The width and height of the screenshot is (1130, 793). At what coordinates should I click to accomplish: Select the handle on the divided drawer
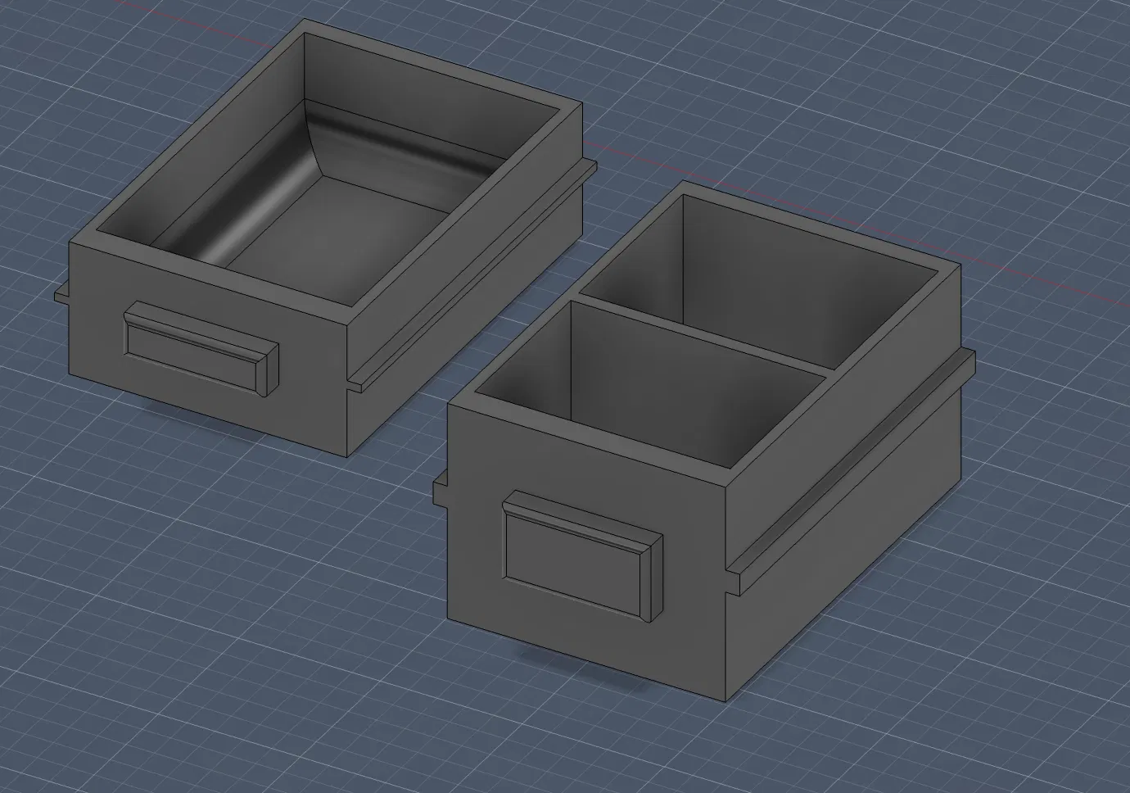pyautogui.click(x=584, y=555)
